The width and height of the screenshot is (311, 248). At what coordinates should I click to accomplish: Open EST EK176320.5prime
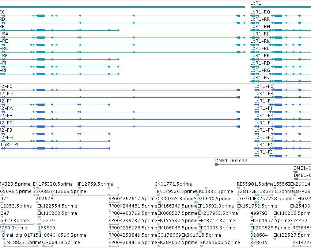pyautogui.click(x=53, y=184)
